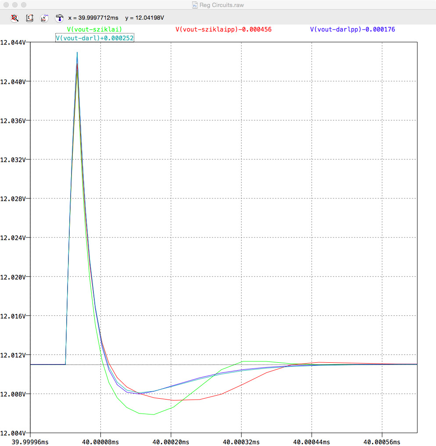Click the 40.00008ms x-axis label
436x446 pixels.
pos(100,442)
